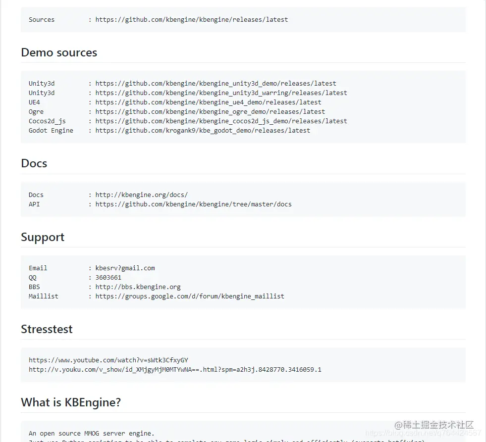Click the groups.google.com kbengine_maillist URL
Viewport: 486px width, 442px height.
[190, 296]
